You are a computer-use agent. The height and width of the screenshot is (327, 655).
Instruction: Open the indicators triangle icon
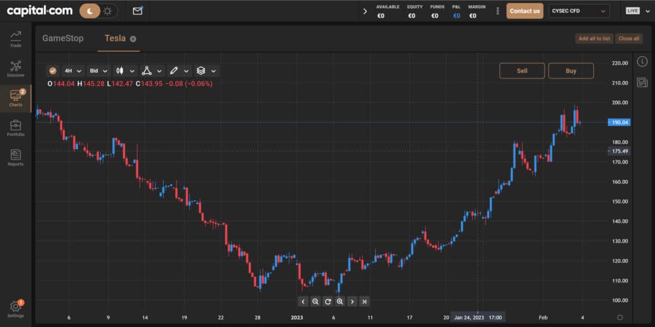point(146,71)
